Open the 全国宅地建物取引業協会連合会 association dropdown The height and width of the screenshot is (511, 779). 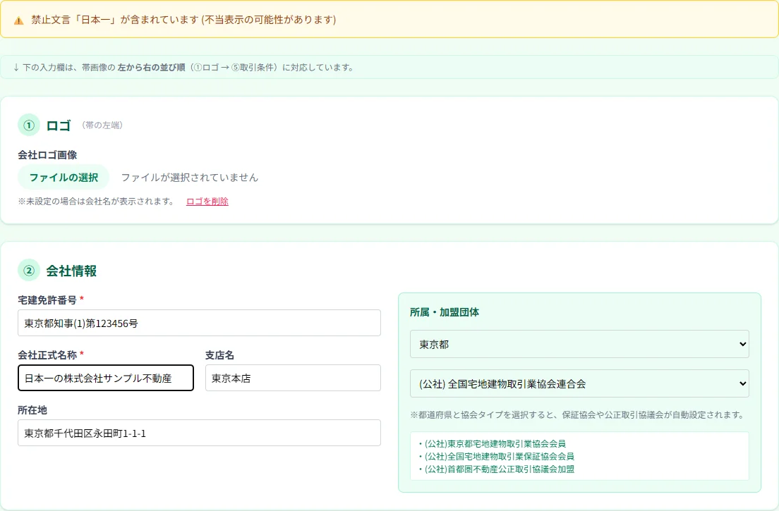pos(579,383)
